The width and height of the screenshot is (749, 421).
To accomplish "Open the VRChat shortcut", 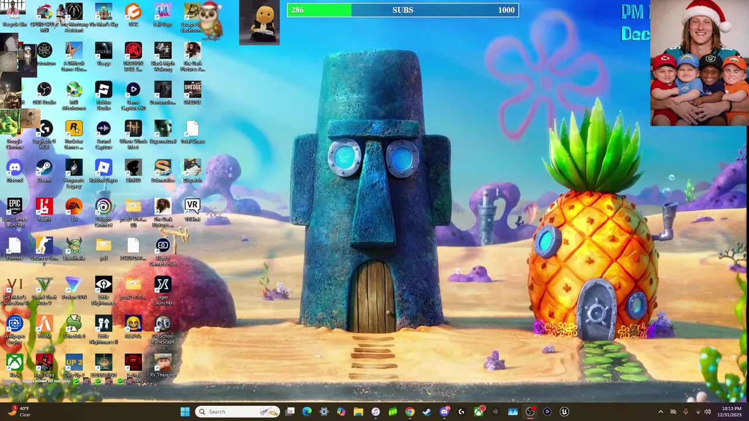I will pyautogui.click(x=193, y=210).
